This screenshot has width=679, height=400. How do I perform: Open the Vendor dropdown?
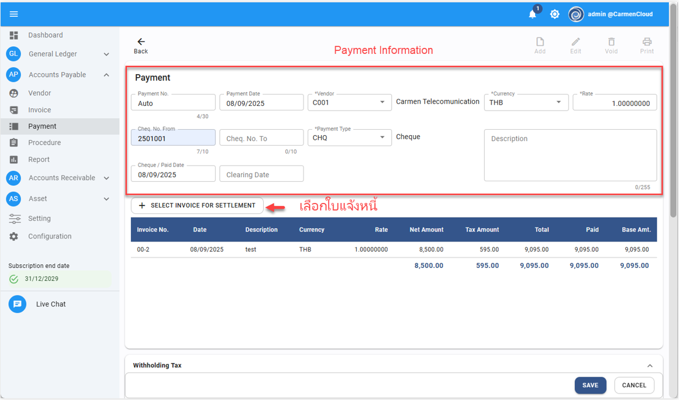coord(382,102)
